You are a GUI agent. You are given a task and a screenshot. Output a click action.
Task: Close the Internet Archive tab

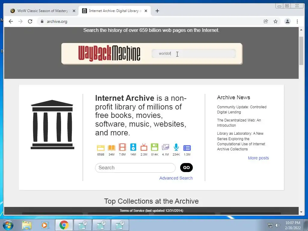pos(146,11)
